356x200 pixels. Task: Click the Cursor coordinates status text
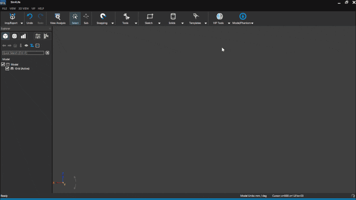coord(288,196)
